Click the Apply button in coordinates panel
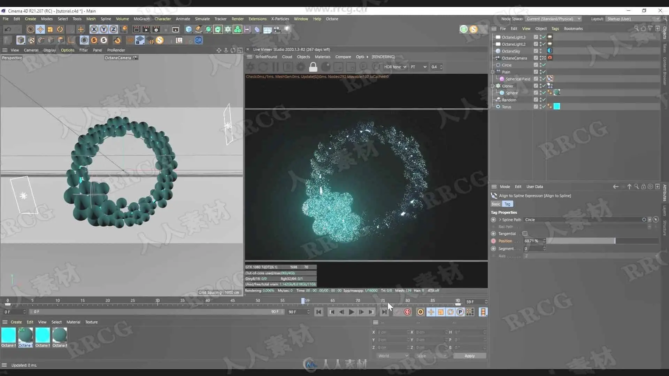Screen dimensions: 669x376 [x=469, y=356]
